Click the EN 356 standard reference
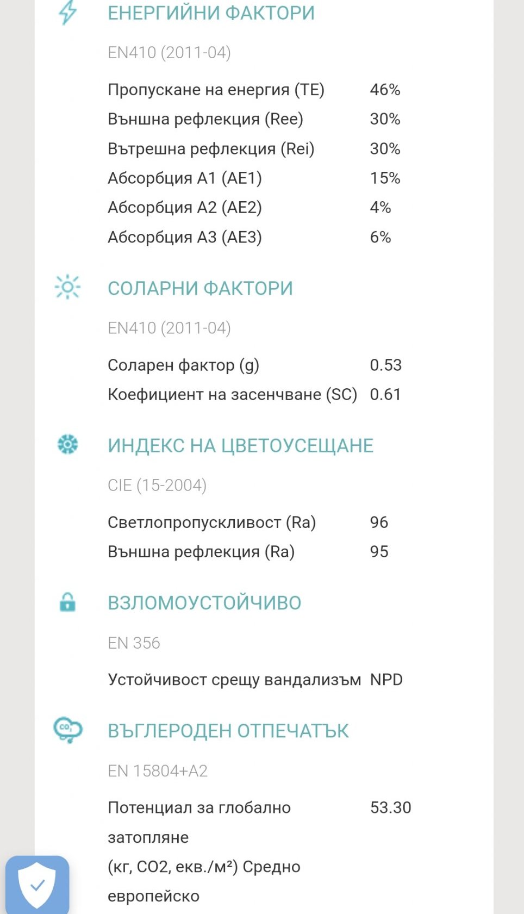The height and width of the screenshot is (914, 524). [134, 643]
